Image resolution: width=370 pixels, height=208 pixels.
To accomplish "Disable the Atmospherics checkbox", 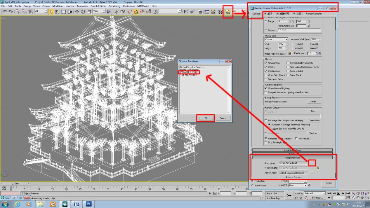I will pyautogui.click(x=266, y=63).
